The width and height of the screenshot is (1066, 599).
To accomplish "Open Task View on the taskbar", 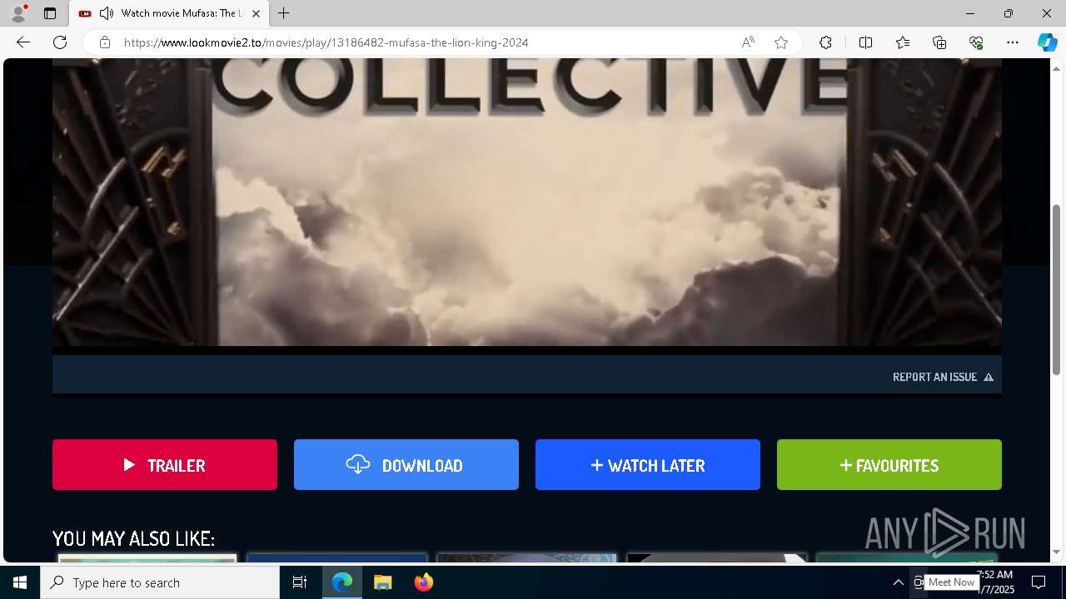I will [x=300, y=582].
